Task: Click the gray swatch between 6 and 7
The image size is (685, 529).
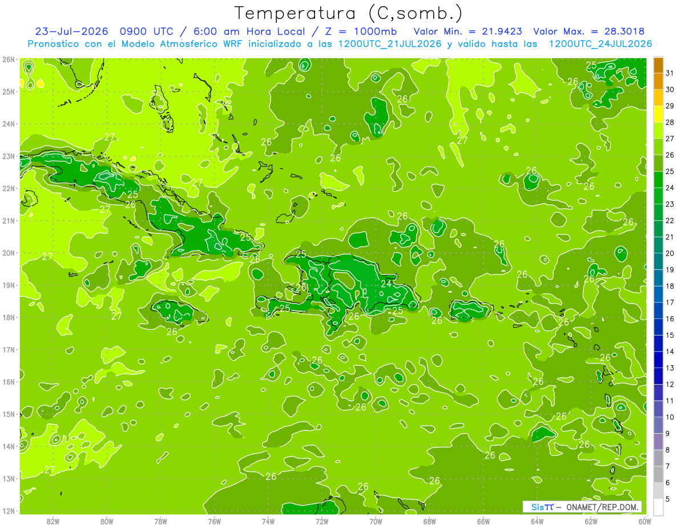Action: click(x=658, y=474)
